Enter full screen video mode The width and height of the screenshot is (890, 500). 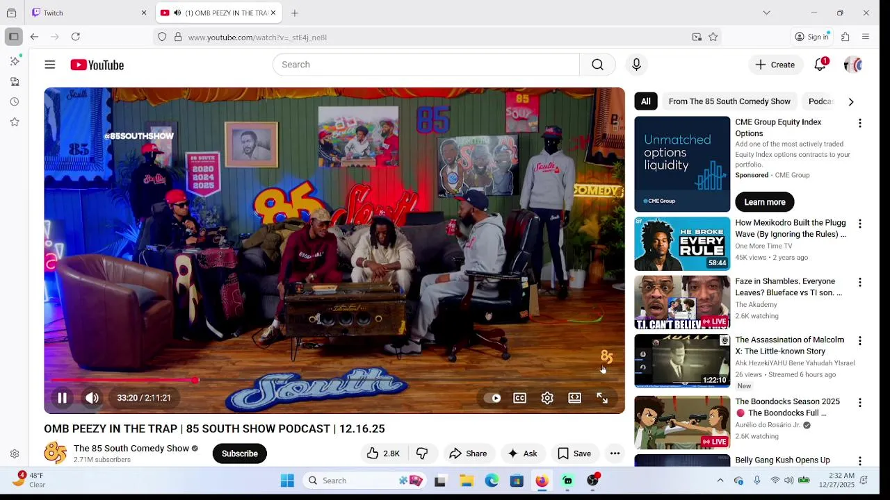[x=602, y=398]
